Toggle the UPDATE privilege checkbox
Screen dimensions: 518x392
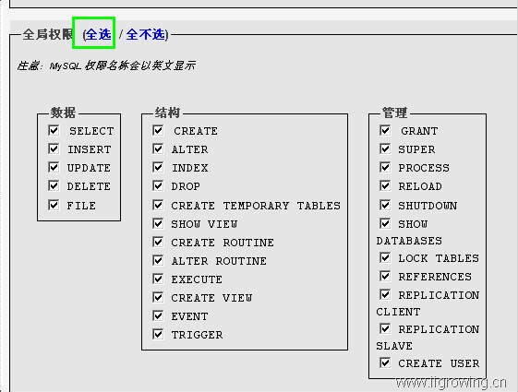[x=54, y=167]
